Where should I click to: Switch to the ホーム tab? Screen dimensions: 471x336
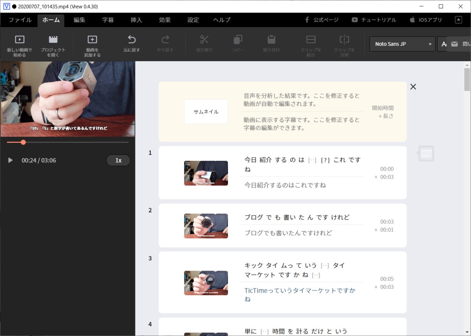click(51, 20)
